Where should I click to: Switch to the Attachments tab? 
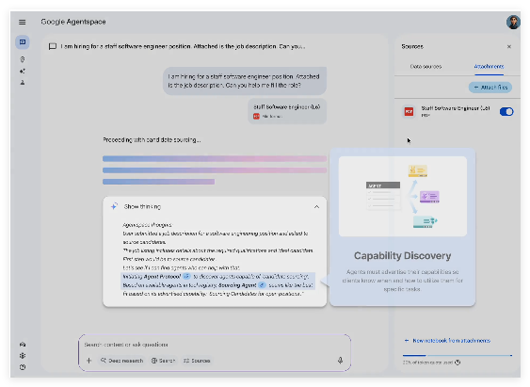click(x=489, y=67)
